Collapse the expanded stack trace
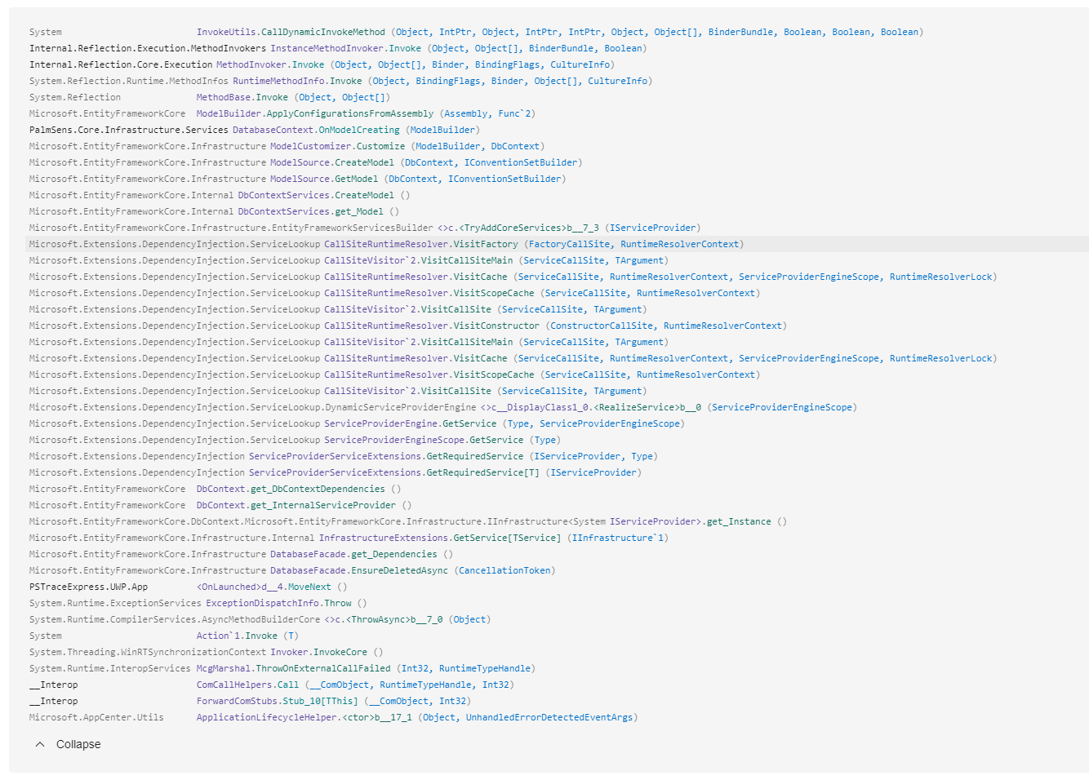Screen dimensions: 1089x780 (68, 744)
